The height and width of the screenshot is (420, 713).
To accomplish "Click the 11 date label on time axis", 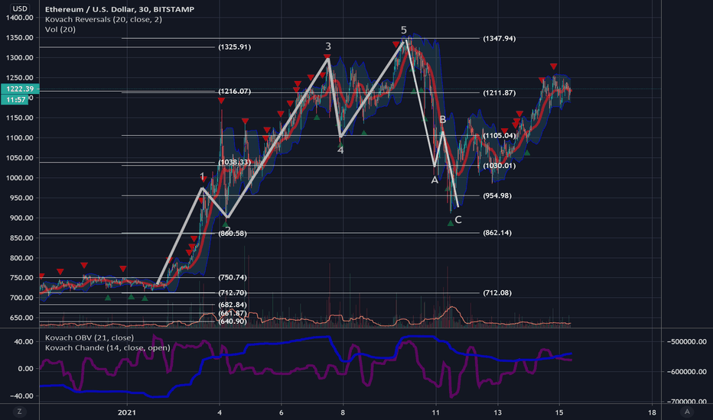I will pyautogui.click(x=435, y=412).
